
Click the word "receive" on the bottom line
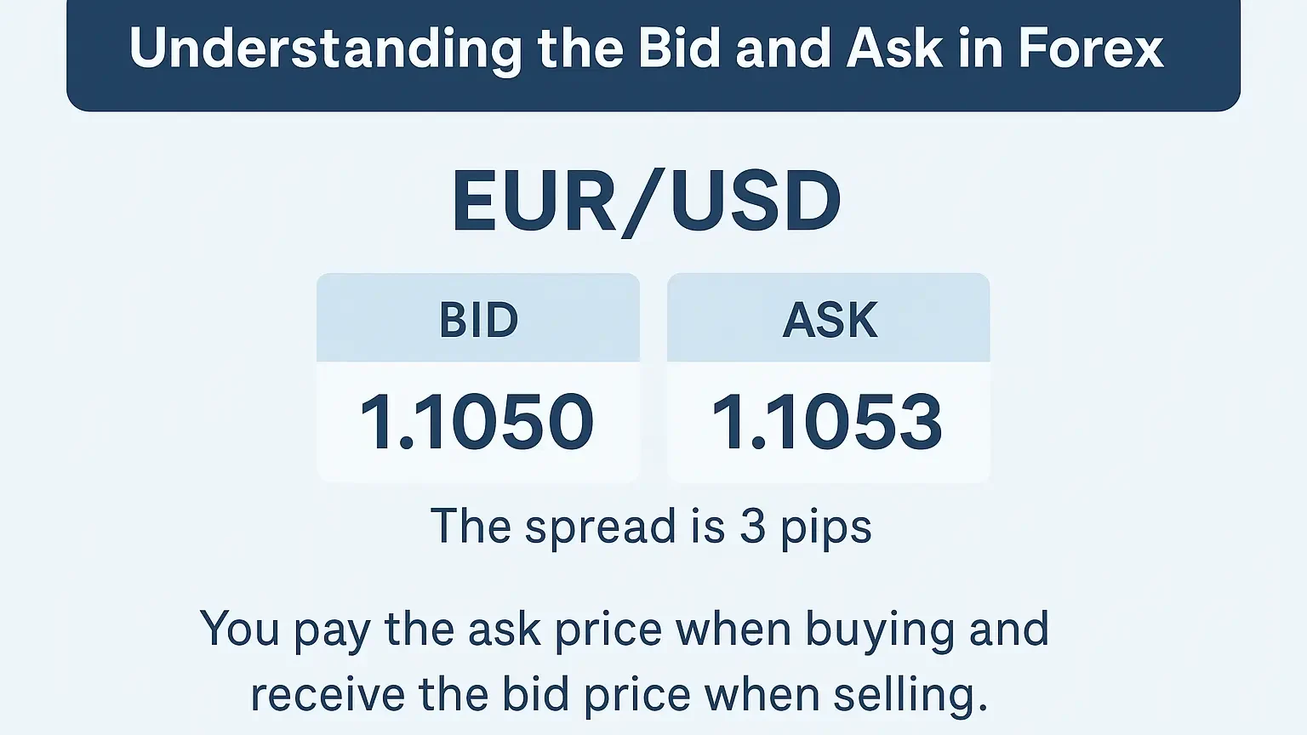tap(327, 695)
